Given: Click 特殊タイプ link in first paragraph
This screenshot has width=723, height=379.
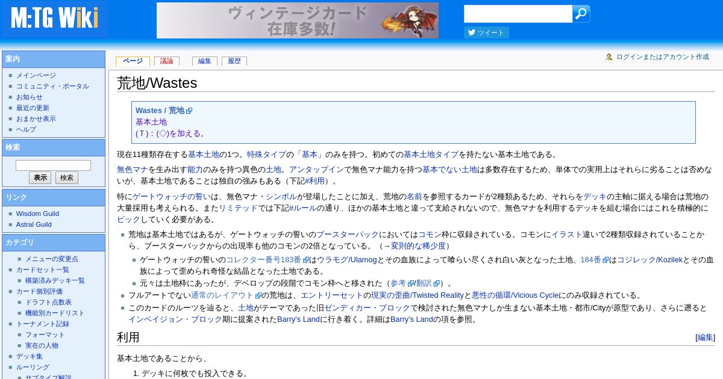Looking at the screenshot, I should coord(266,155).
